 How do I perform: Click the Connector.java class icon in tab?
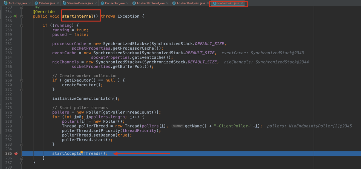tap(102, 3)
